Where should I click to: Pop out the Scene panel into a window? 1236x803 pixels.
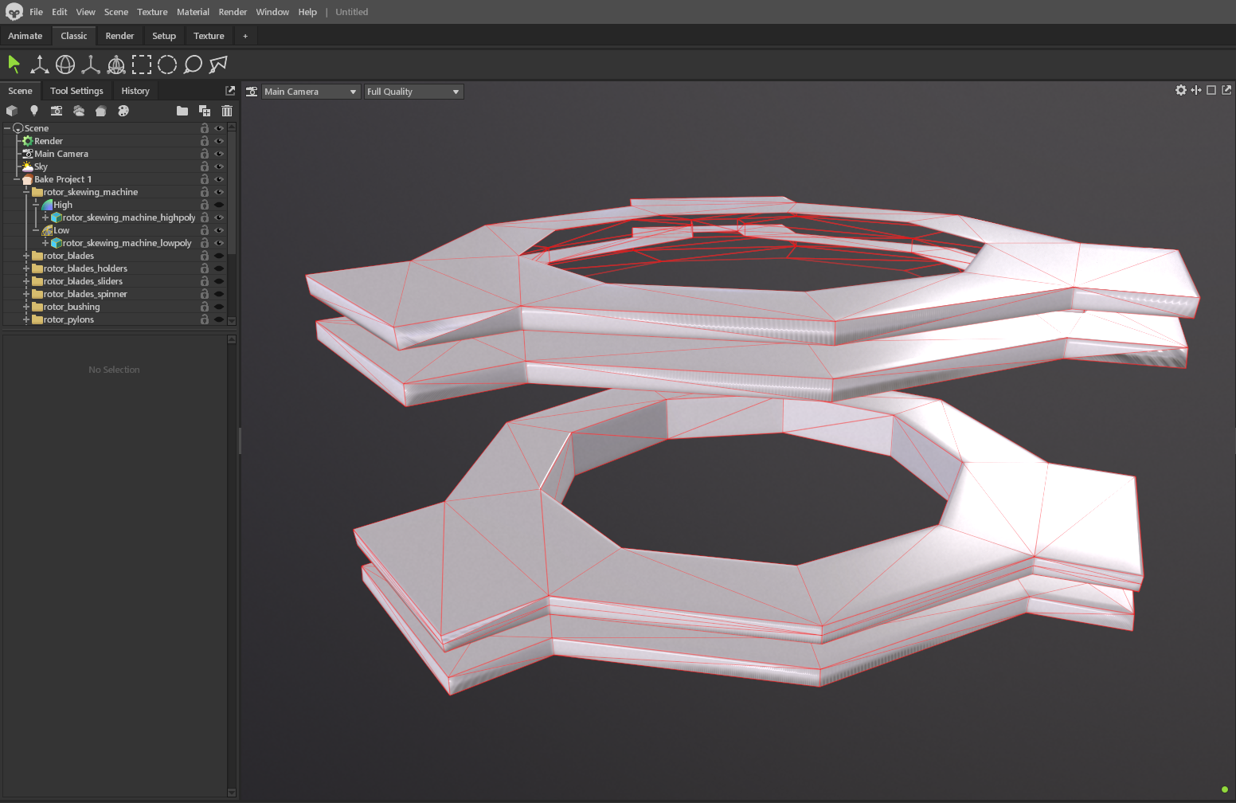[230, 91]
